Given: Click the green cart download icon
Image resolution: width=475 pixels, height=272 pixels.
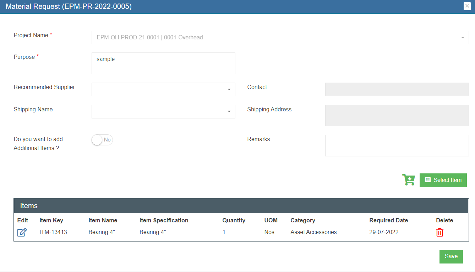Looking at the screenshot, I should pyautogui.click(x=408, y=180).
